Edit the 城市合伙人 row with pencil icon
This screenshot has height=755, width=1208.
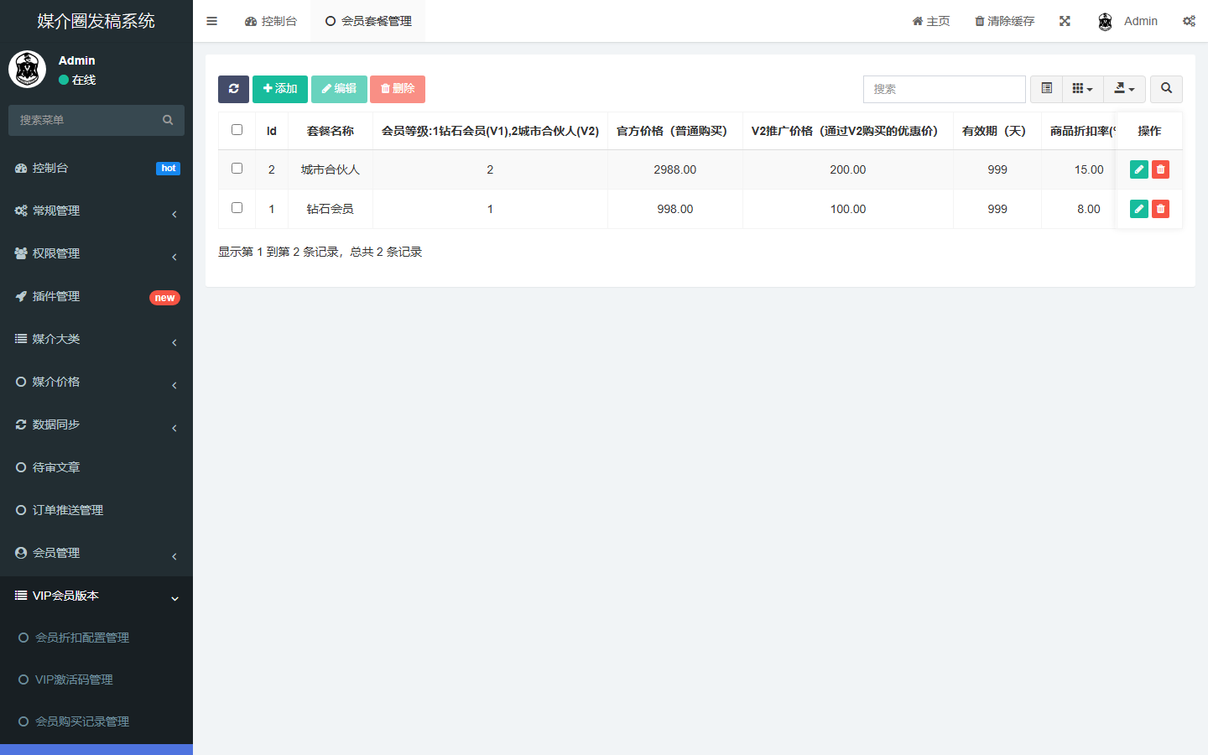tap(1139, 169)
